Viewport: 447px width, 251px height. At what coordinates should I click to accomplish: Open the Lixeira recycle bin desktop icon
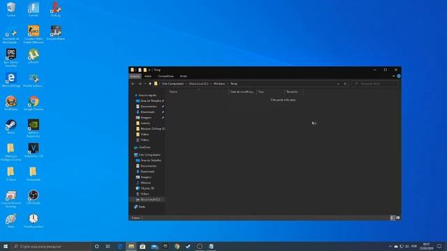[x=11, y=9]
